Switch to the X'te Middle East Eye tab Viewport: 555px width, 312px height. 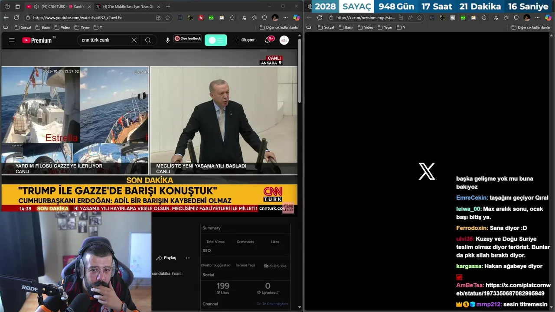click(x=128, y=6)
